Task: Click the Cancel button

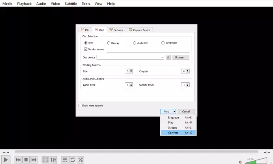Action: click(186, 111)
